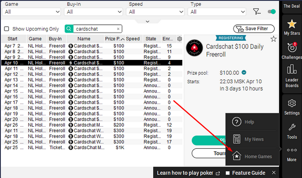Screen dimensions: 302x178
Task: Open The Deal in sidebar
Action: coord(292,6)
